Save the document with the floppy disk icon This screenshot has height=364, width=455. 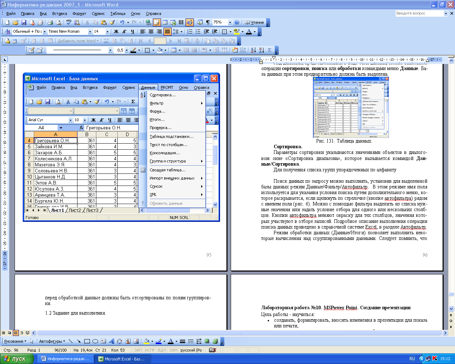click(x=24, y=22)
